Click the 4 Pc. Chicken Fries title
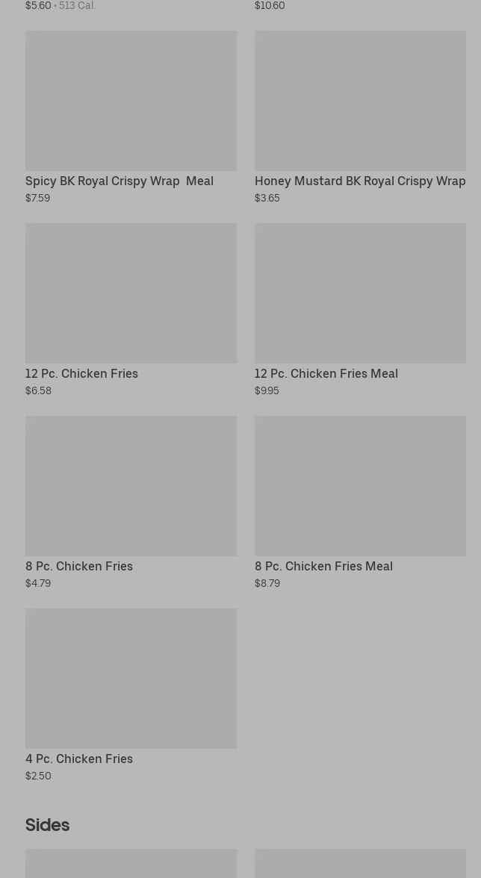Image resolution: width=481 pixels, height=878 pixels. coord(79,759)
